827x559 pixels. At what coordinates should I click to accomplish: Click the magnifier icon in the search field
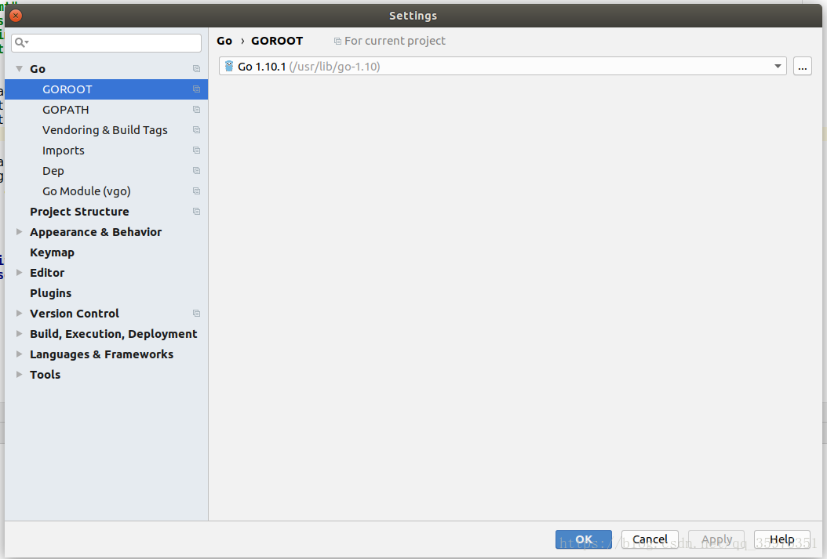20,42
